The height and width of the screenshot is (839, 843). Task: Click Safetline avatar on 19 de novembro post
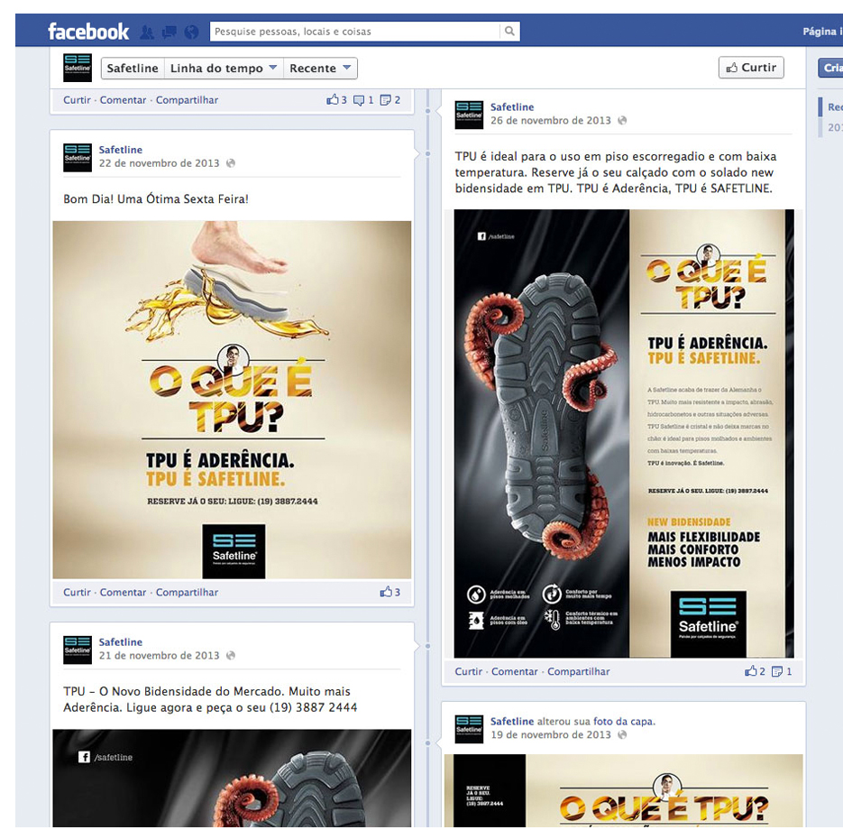[469, 729]
